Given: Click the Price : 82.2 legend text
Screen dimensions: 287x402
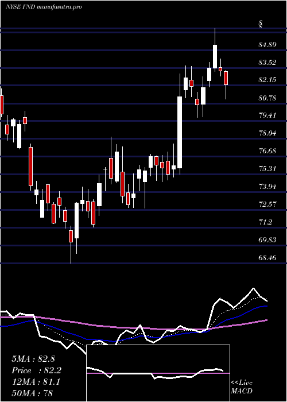Looking at the screenshot, I should (36, 370).
